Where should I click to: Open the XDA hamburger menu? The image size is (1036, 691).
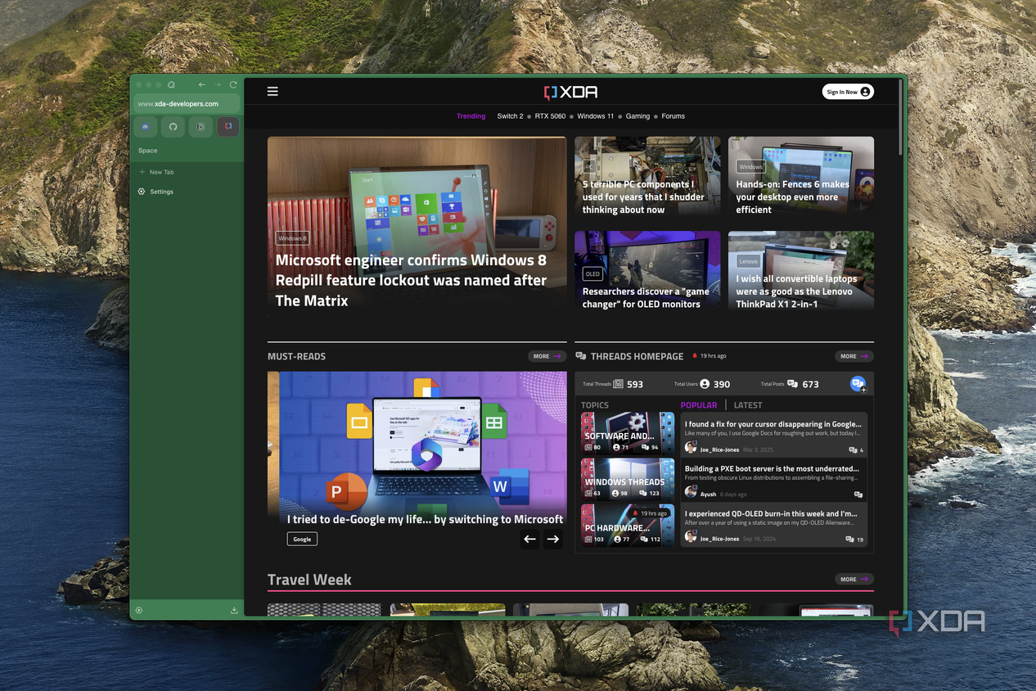click(273, 92)
